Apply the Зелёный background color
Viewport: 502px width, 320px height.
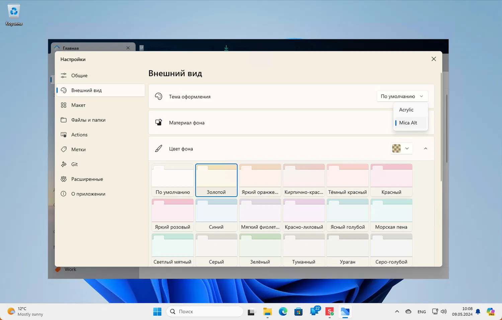point(260,250)
